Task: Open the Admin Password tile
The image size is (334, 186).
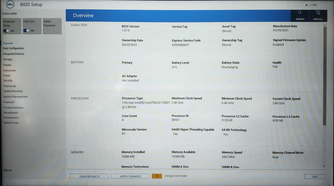Action: point(52,26)
